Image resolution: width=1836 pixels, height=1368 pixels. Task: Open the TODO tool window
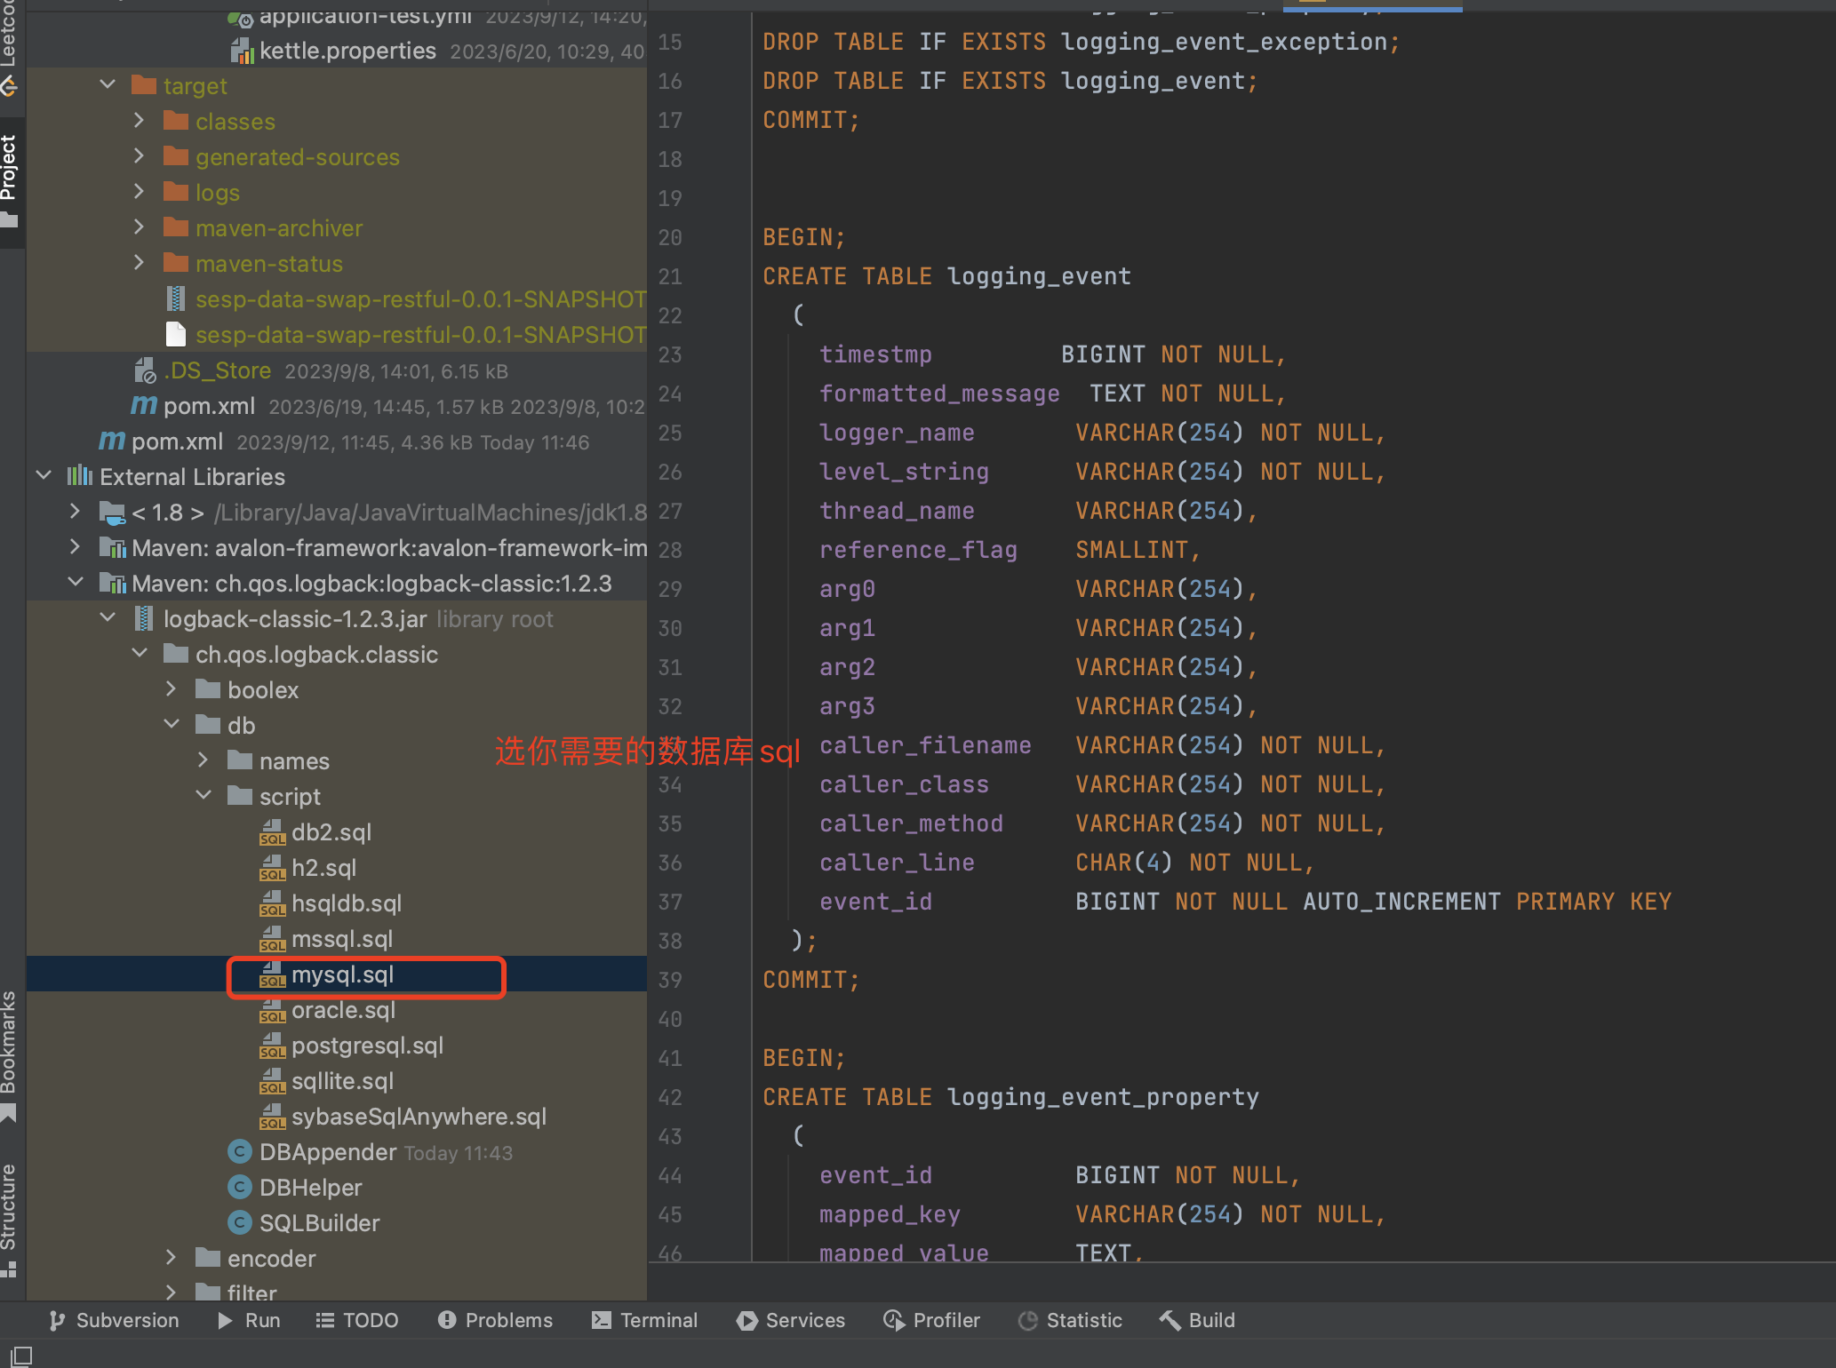click(x=357, y=1320)
